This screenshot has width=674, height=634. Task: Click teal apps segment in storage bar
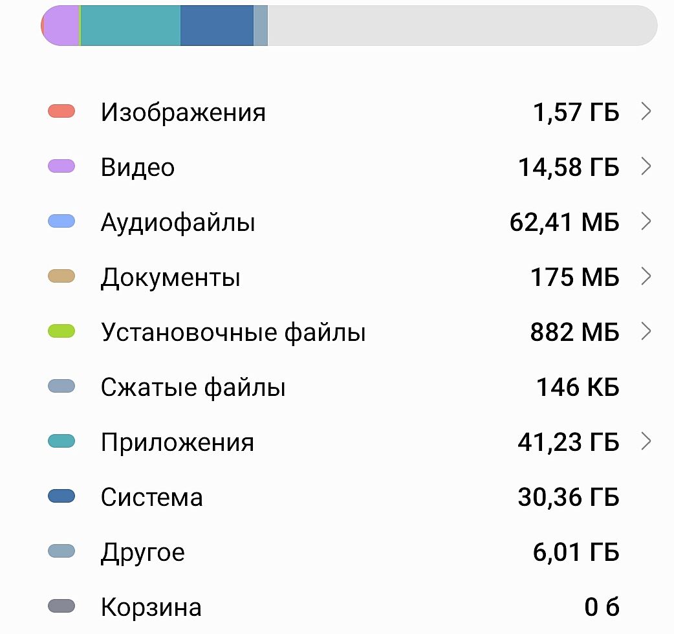point(131,26)
